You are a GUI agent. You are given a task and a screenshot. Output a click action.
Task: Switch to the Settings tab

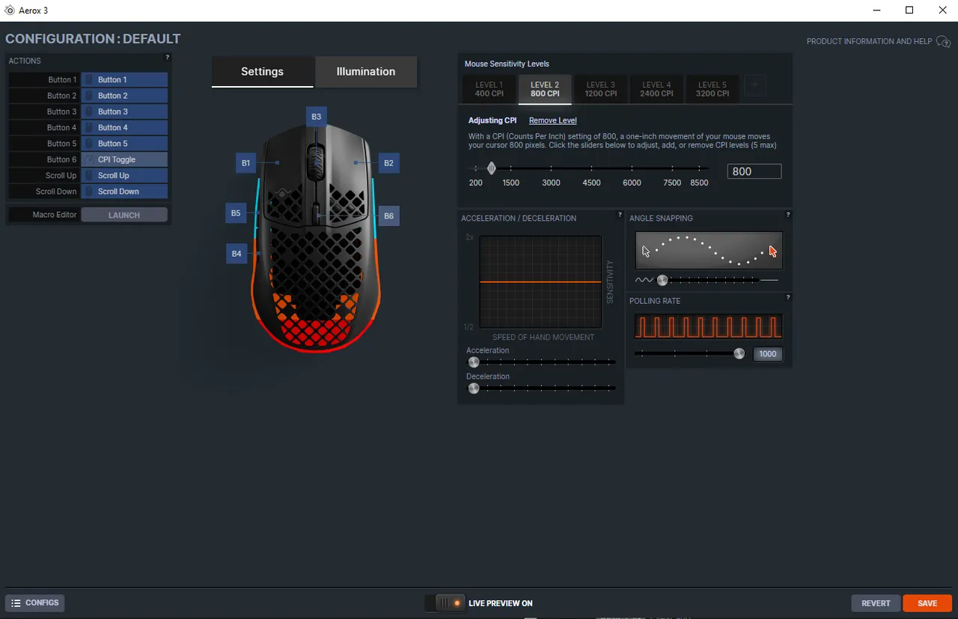(x=262, y=72)
